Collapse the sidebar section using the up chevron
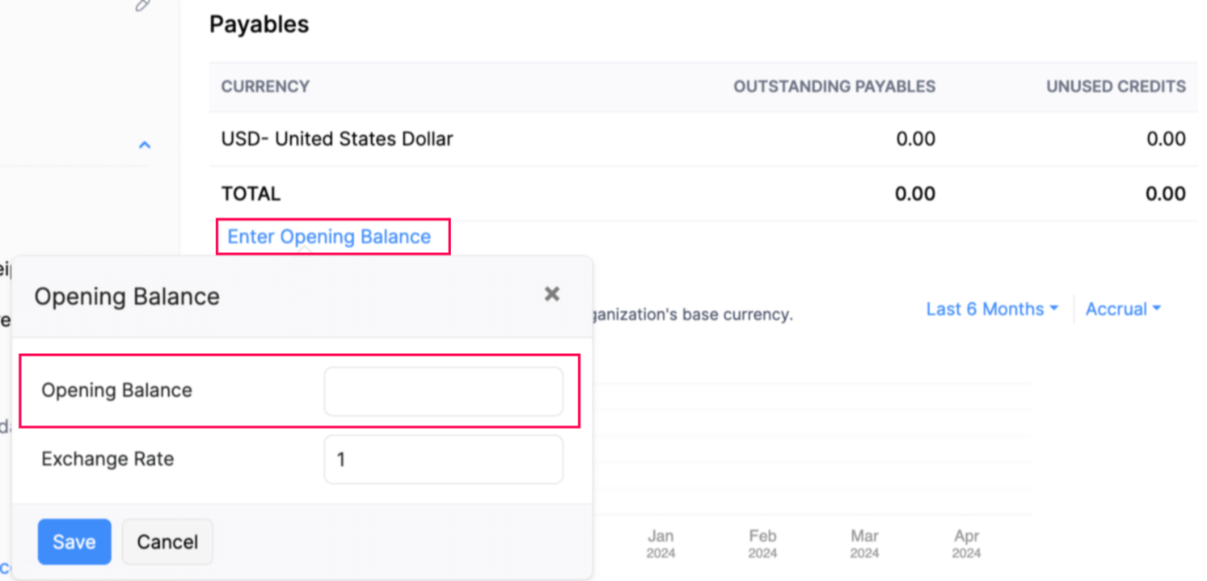The width and height of the screenshot is (1207, 581). [145, 145]
